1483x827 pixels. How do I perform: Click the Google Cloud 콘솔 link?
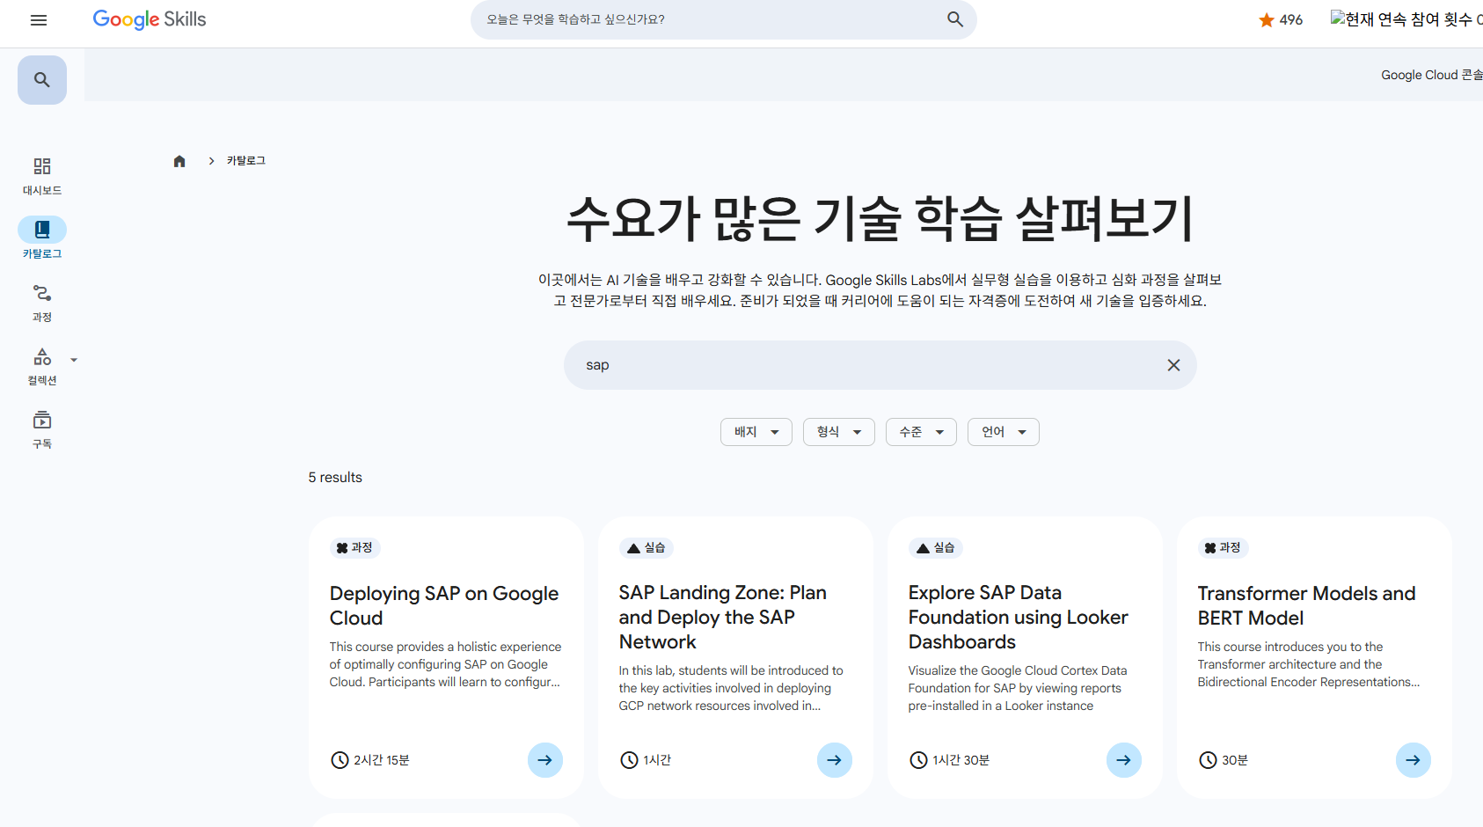pyautogui.click(x=1431, y=75)
